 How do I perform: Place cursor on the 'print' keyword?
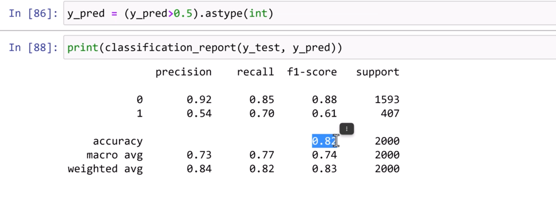pos(82,48)
